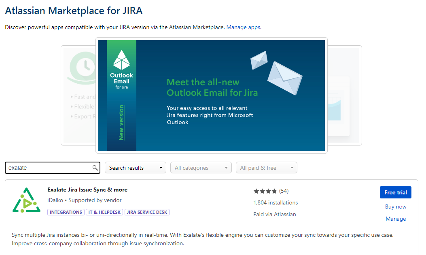Expand the All categories dropdown

201,168
